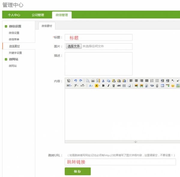Click the strikethrough ABC icon

(119, 86)
